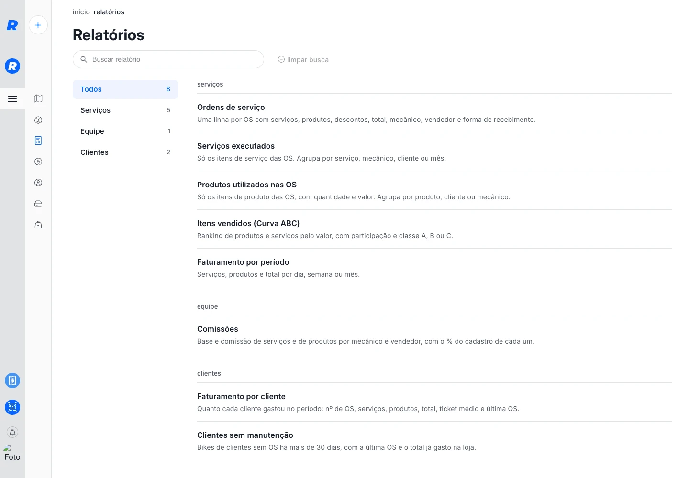Open the hamburger menu in the sidebar
Screen dimensions: 689x478
click(x=12, y=99)
